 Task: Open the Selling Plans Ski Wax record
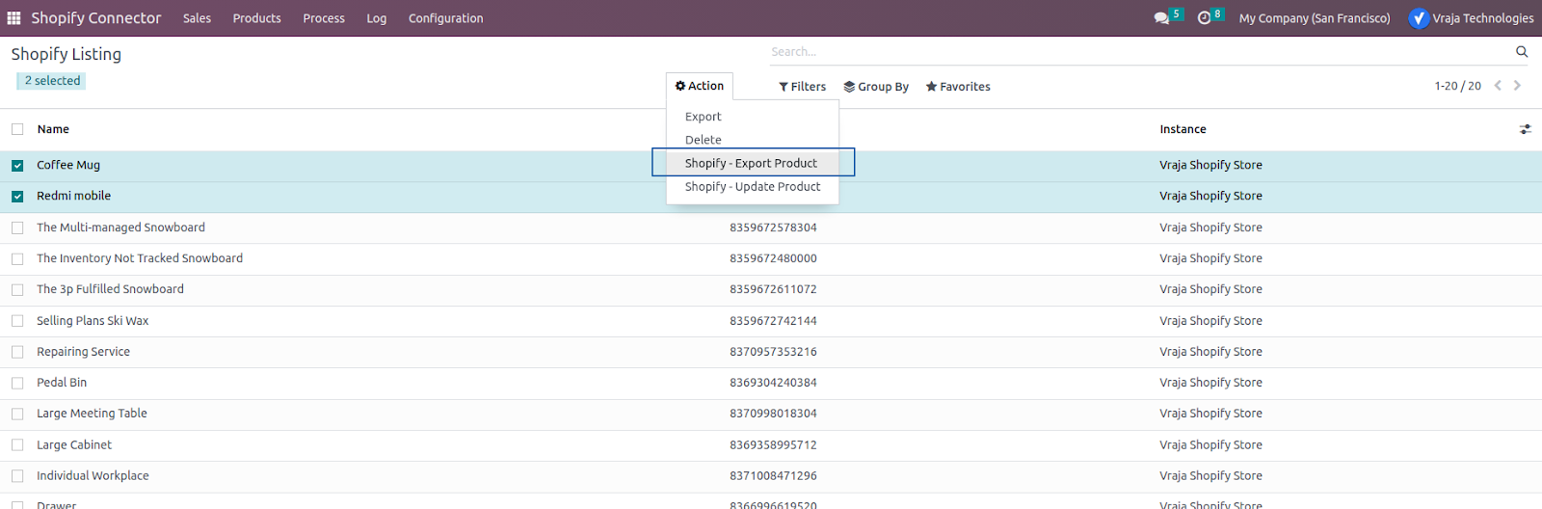(93, 321)
